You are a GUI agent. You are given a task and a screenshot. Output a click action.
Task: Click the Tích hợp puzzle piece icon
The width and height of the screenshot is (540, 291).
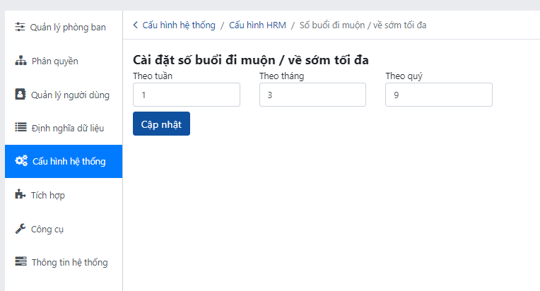point(20,194)
